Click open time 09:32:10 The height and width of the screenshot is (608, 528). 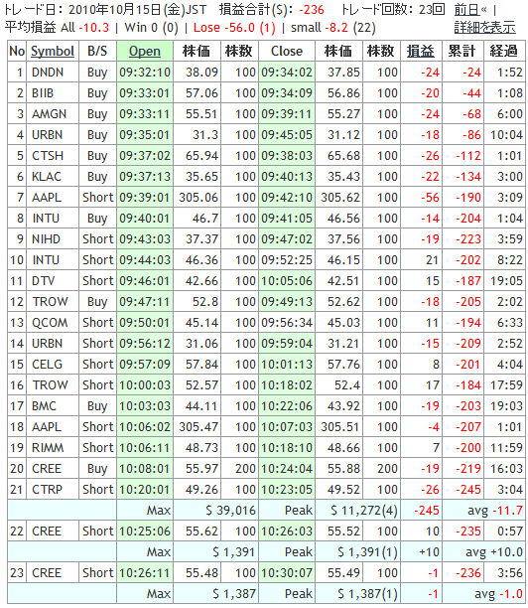pos(145,73)
